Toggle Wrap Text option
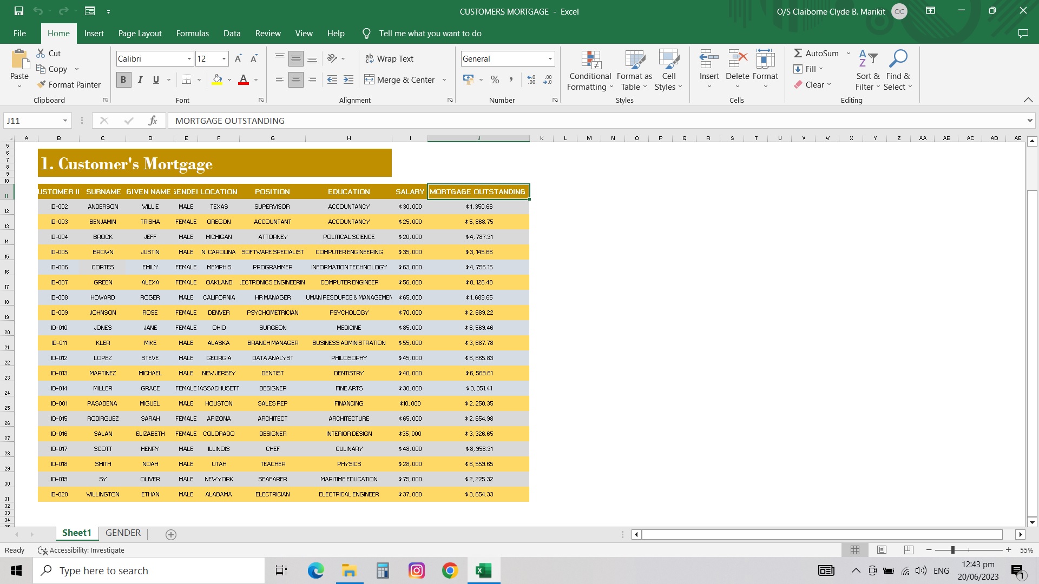 pyautogui.click(x=389, y=58)
